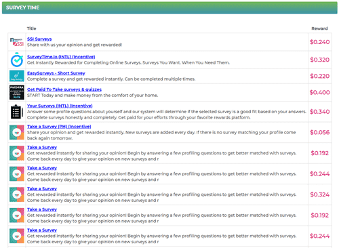Click the black icon beside Get Paid To Take surveys

[x=17, y=92]
